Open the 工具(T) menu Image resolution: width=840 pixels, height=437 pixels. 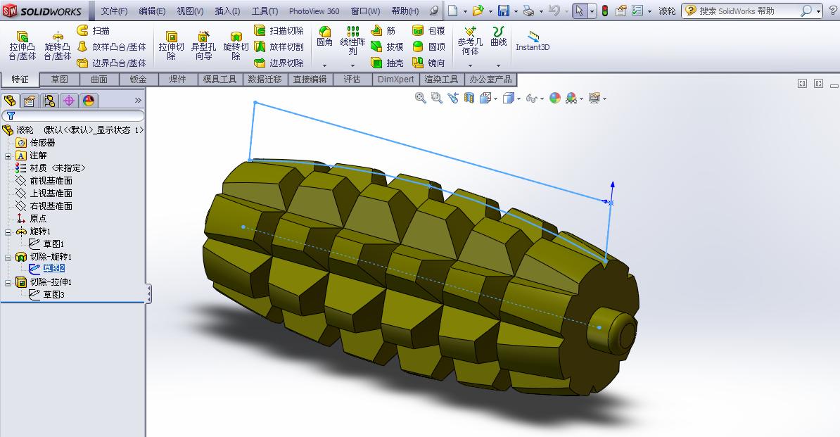coord(265,11)
